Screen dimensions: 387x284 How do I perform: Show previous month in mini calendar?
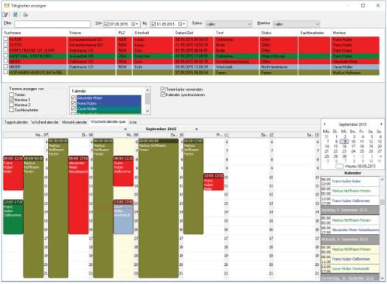tap(325, 124)
